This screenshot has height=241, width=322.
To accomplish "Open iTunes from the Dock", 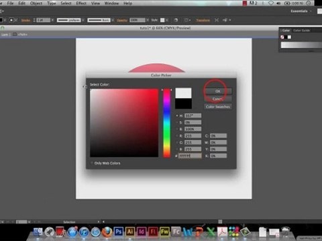I will pyautogui.click(x=84, y=232).
